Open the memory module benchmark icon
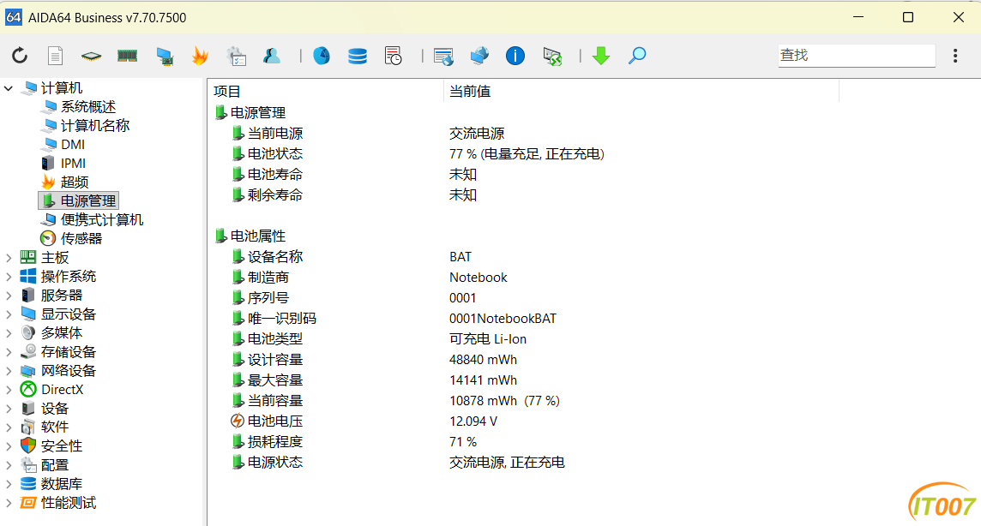 tap(127, 57)
